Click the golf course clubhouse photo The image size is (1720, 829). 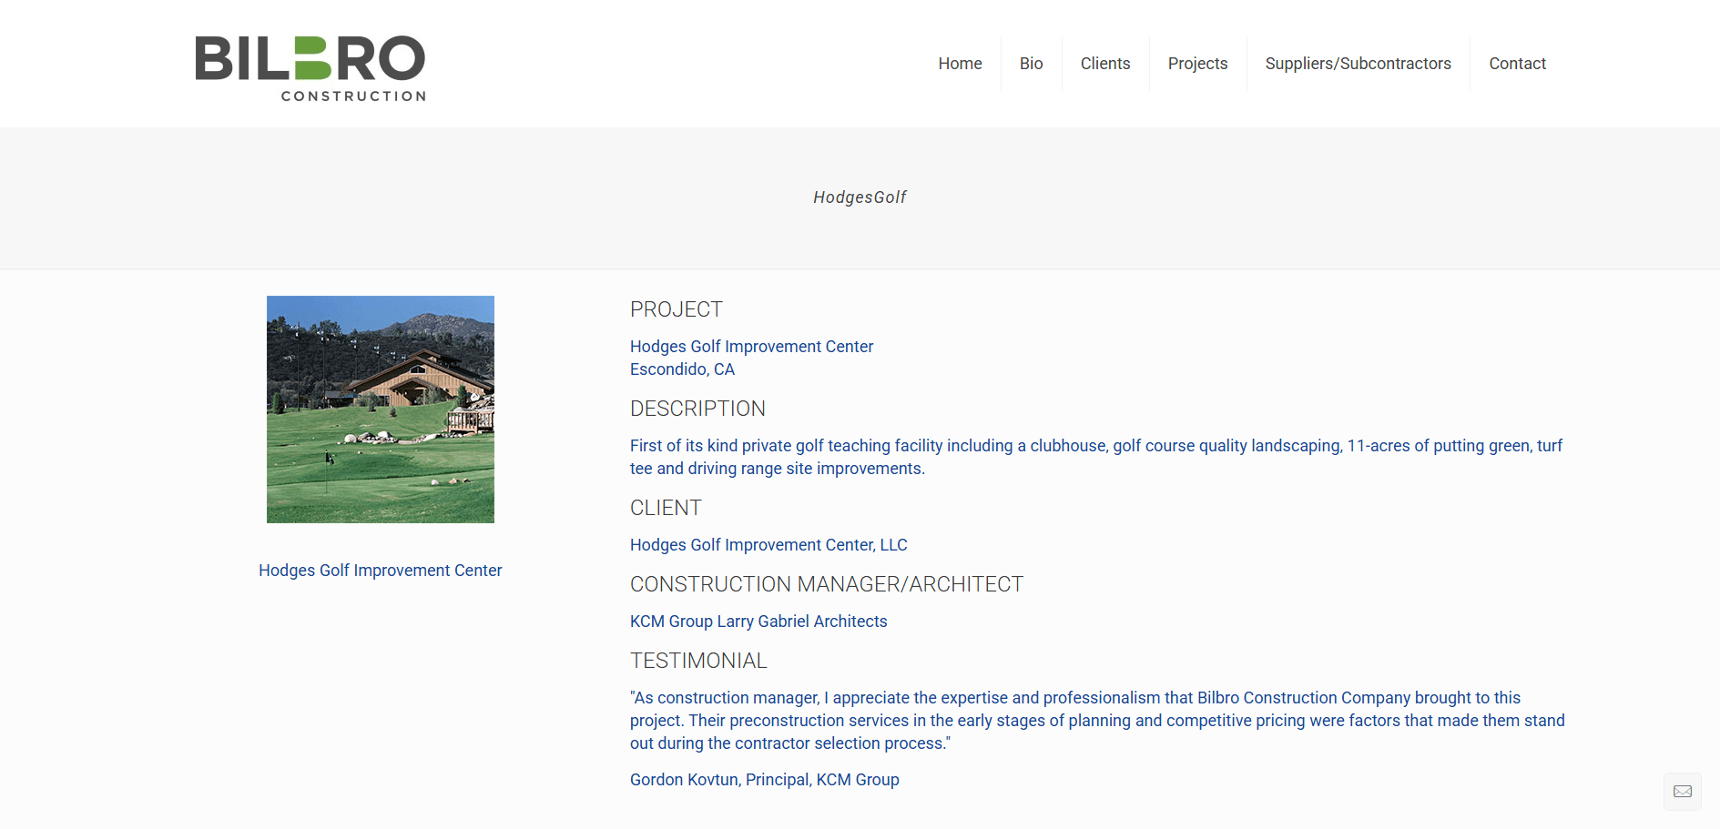[381, 409]
